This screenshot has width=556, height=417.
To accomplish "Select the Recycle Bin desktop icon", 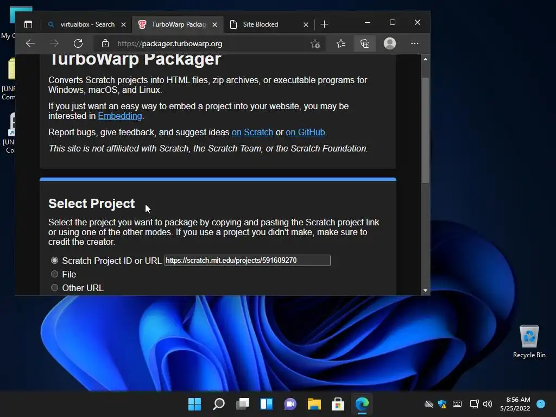I will point(529,342).
